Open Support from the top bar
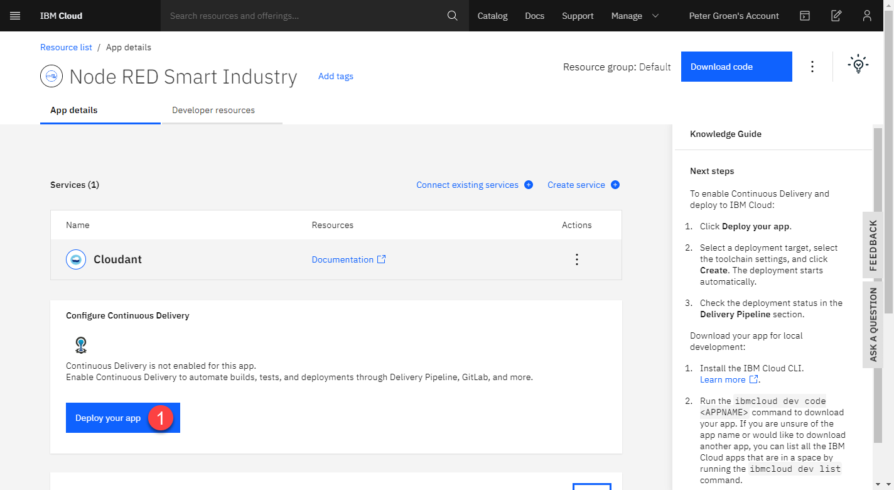Screen dimensions: 894x490 pos(578,16)
